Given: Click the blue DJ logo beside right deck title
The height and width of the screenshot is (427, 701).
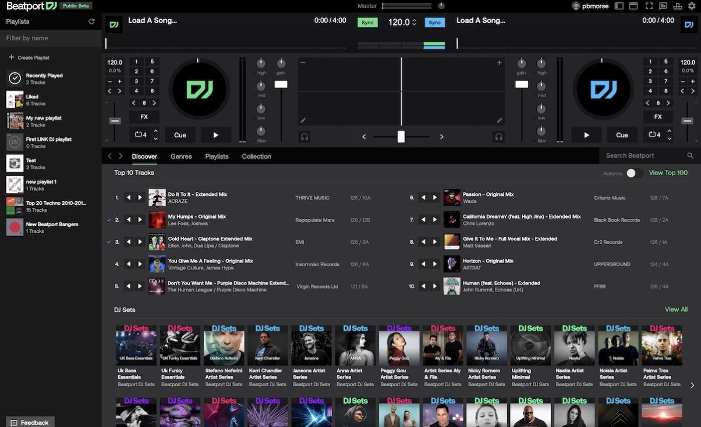Looking at the screenshot, I should [x=688, y=24].
